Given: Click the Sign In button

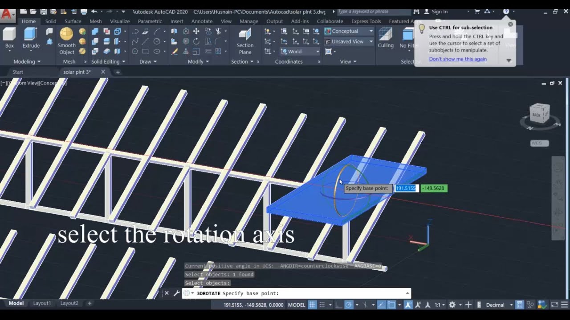Looking at the screenshot, I should [x=436, y=12].
